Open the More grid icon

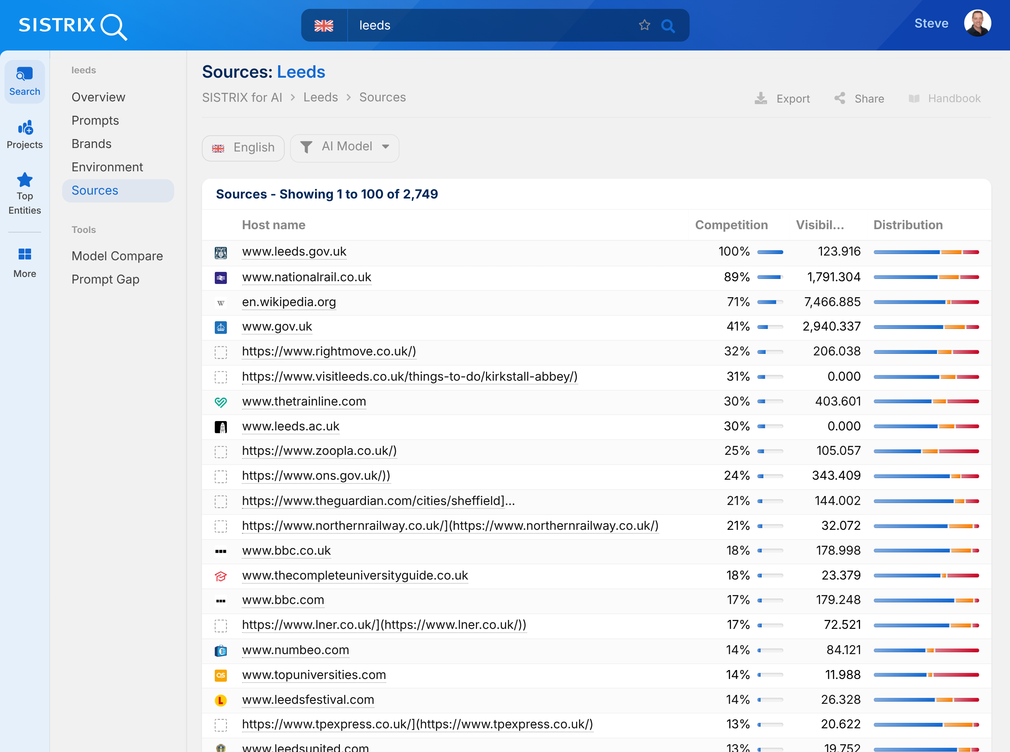point(24,254)
